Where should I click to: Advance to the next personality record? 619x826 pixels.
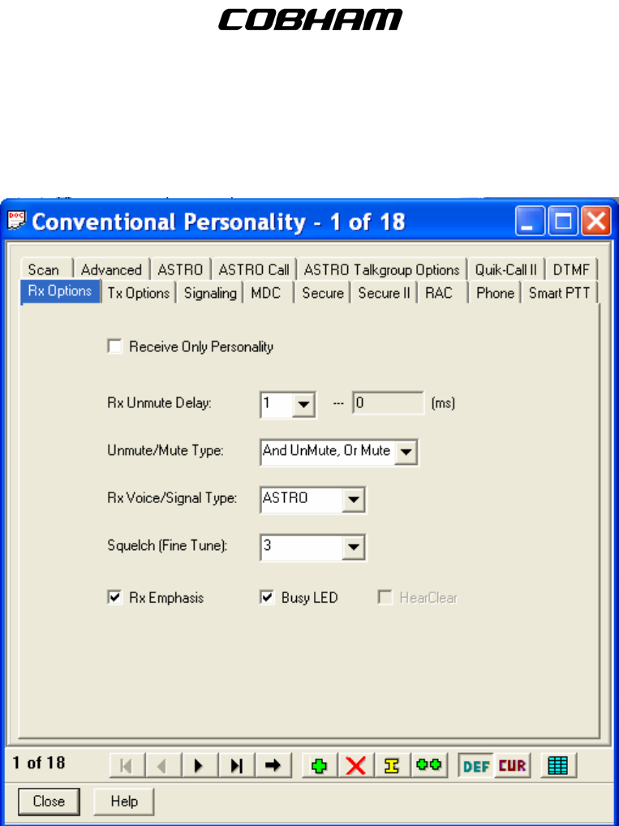click(200, 765)
